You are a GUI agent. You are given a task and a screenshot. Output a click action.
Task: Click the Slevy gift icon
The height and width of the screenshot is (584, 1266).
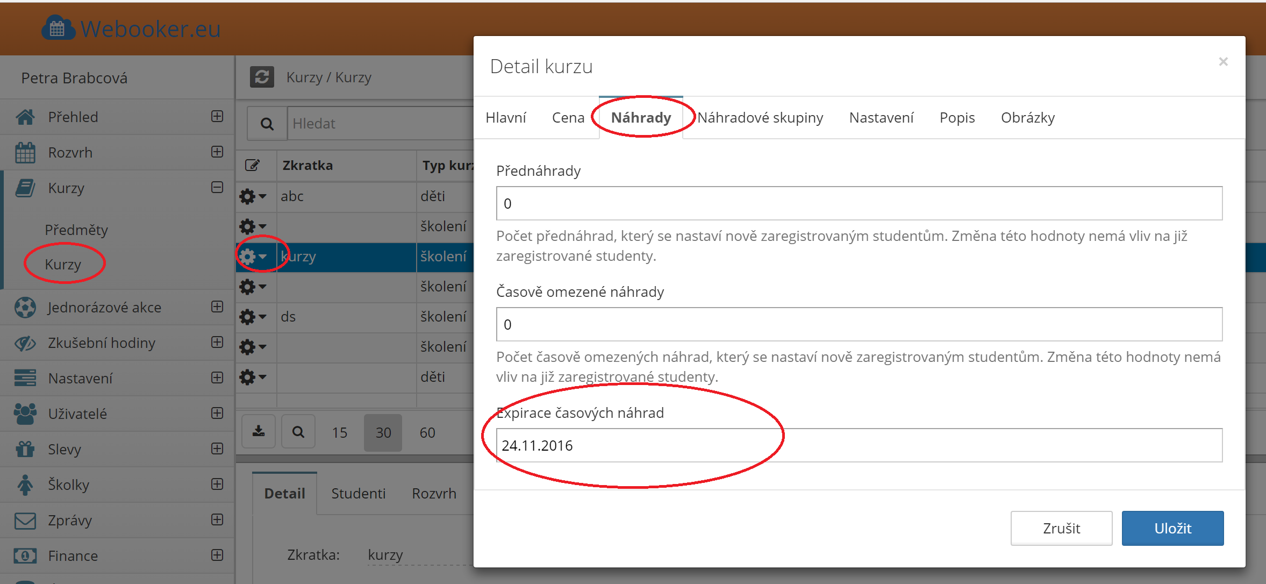[25, 449]
